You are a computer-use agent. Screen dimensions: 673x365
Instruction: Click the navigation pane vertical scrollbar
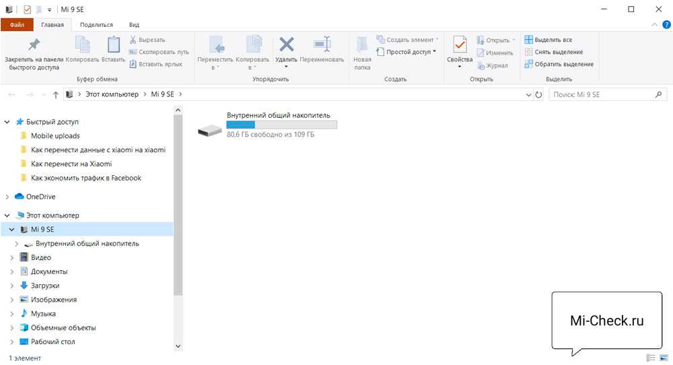point(178,202)
